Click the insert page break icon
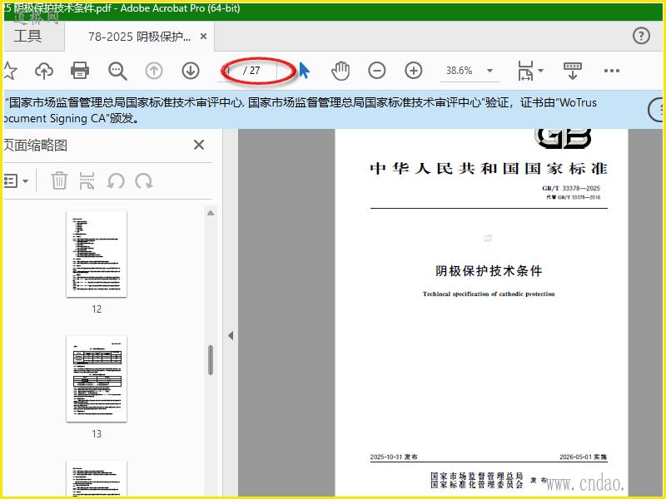The width and height of the screenshot is (666, 499). click(87, 180)
